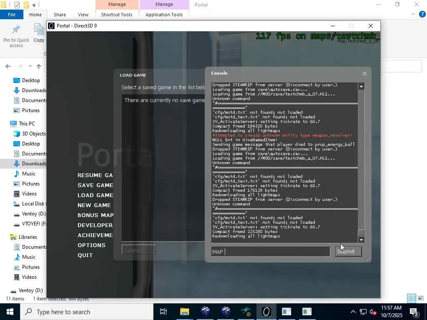Viewport: 427px width, 320px height.
Task: Open the Application Tools tab
Action: click(164, 15)
